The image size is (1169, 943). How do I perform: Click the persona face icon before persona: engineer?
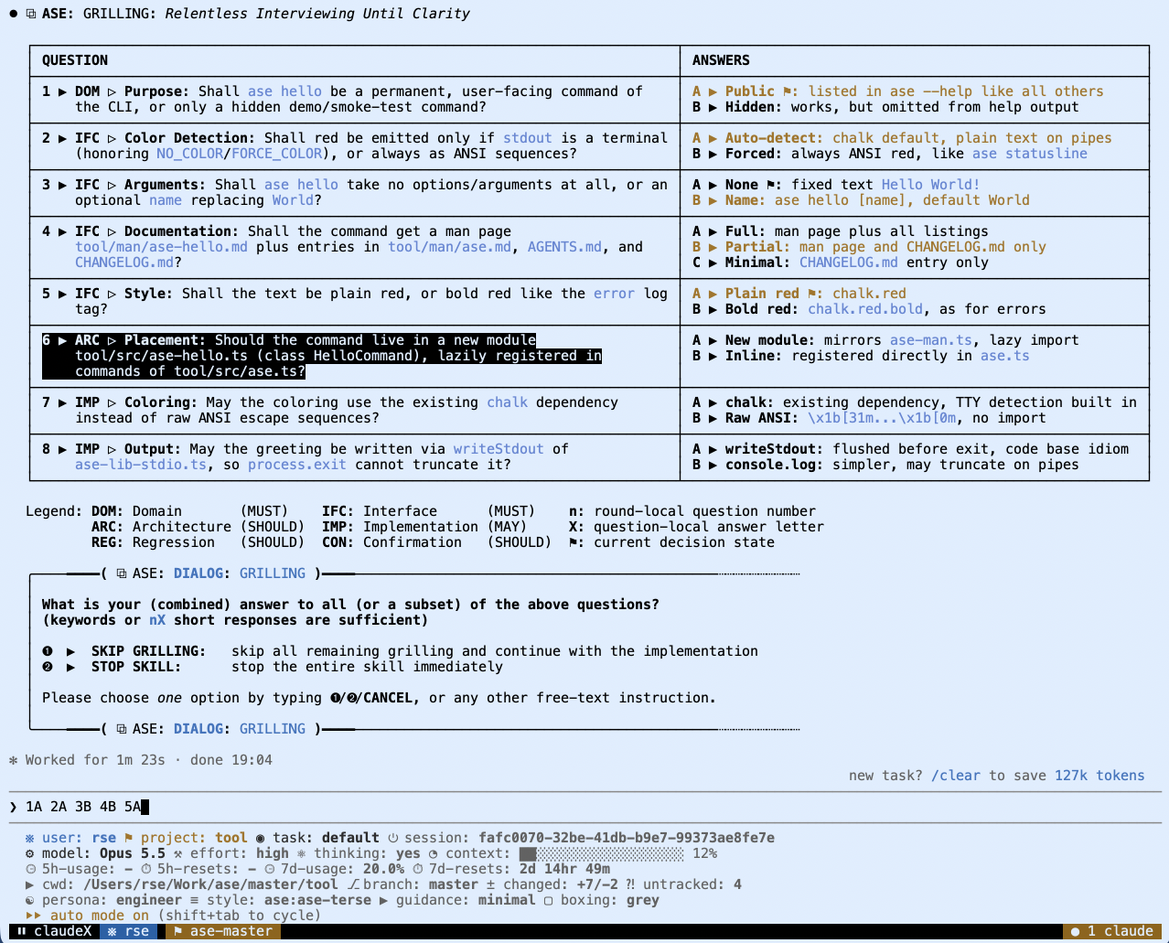(x=30, y=900)
